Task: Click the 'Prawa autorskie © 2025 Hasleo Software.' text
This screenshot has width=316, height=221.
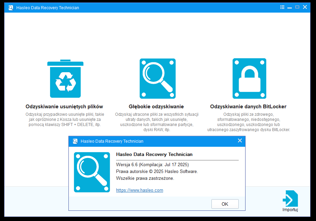Action: click(157, 171)
